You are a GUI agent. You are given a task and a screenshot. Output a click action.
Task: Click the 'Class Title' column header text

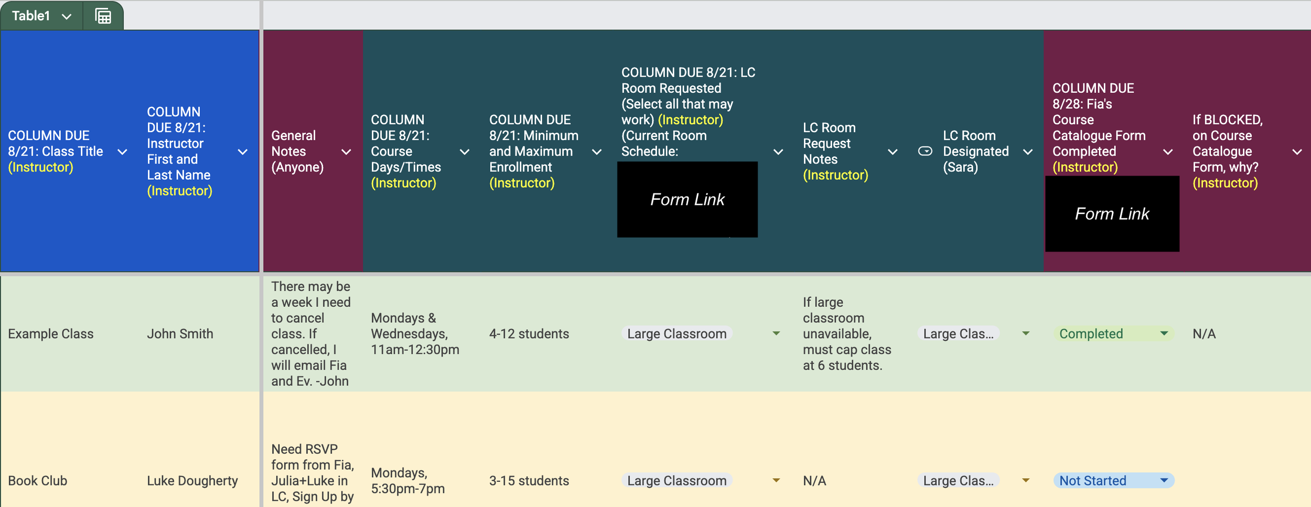55,151
